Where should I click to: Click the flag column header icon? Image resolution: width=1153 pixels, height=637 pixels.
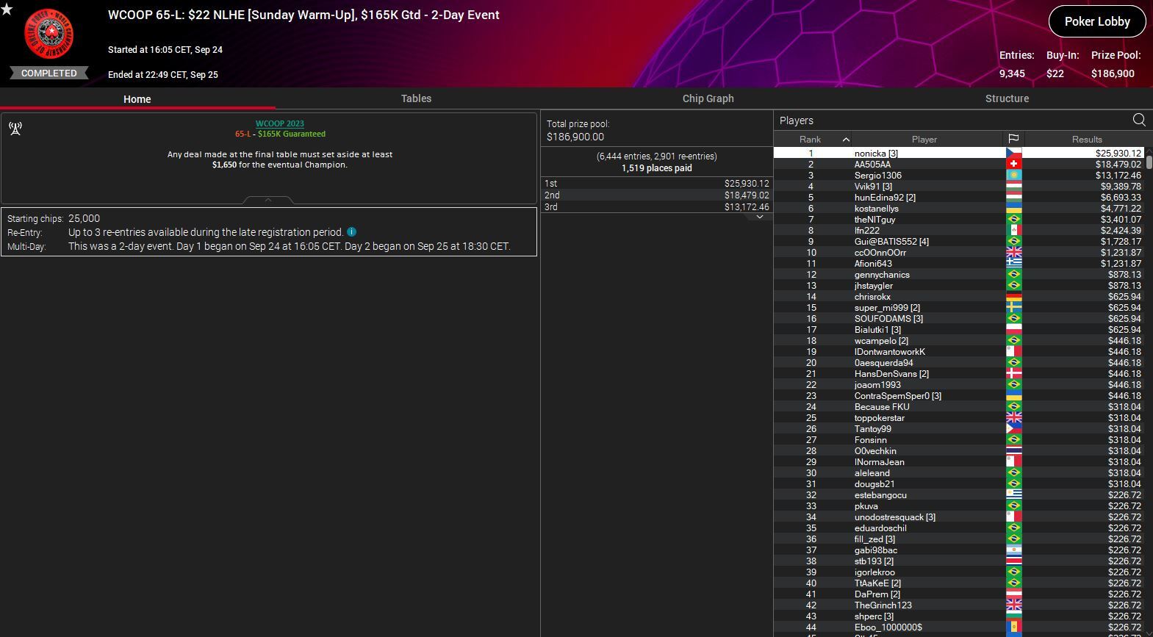click(1013, 139)
